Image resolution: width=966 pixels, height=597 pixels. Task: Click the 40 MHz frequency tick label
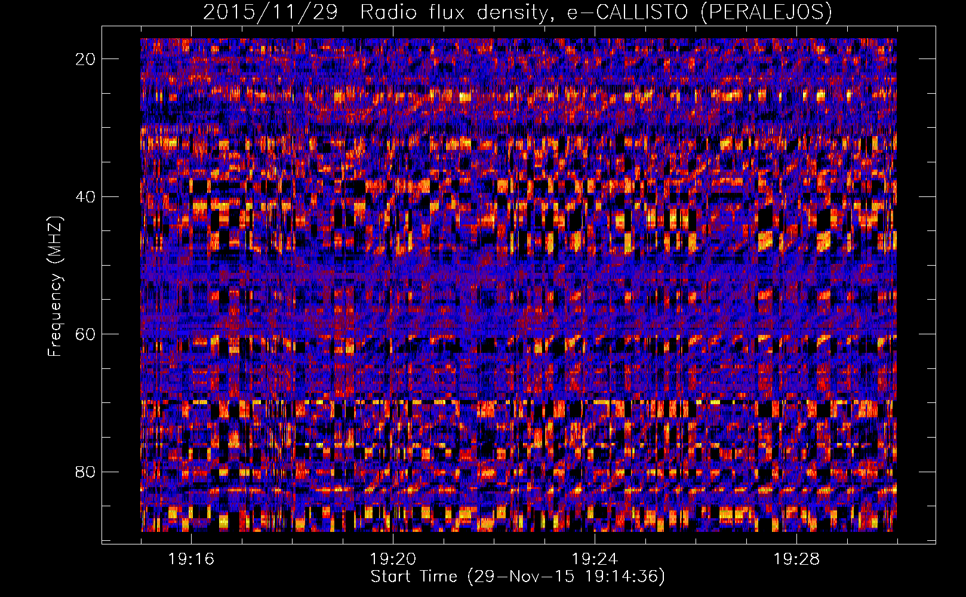coord(86,197)
